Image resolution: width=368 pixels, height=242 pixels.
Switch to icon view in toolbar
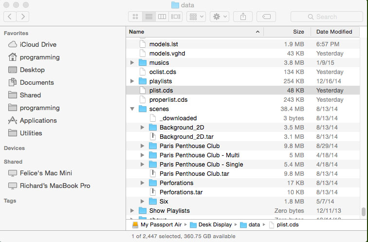[135, 17]
